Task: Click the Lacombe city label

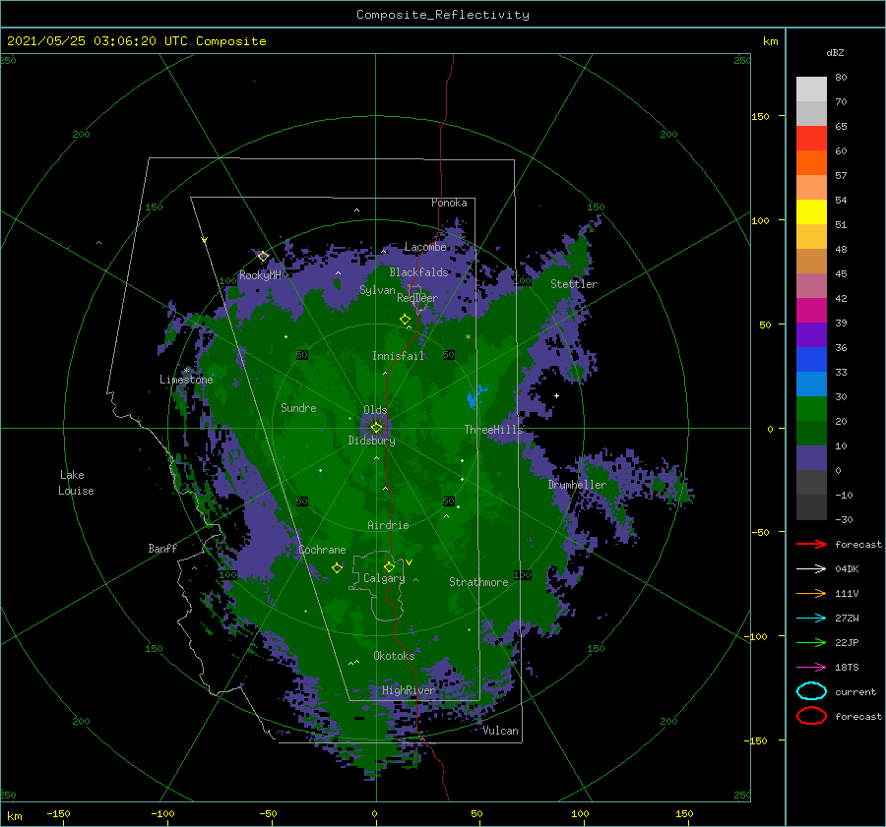Action: pyautogui.click(x=425, y=247)
